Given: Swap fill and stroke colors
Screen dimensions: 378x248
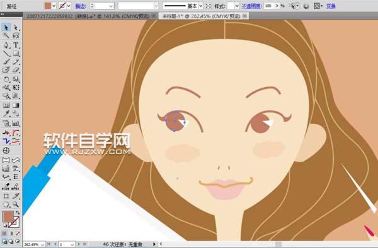Looking at the screenshot, I should click(18, 213).
